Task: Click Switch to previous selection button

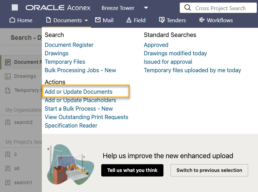Action: pyautogui.click(x=209, y=170)
